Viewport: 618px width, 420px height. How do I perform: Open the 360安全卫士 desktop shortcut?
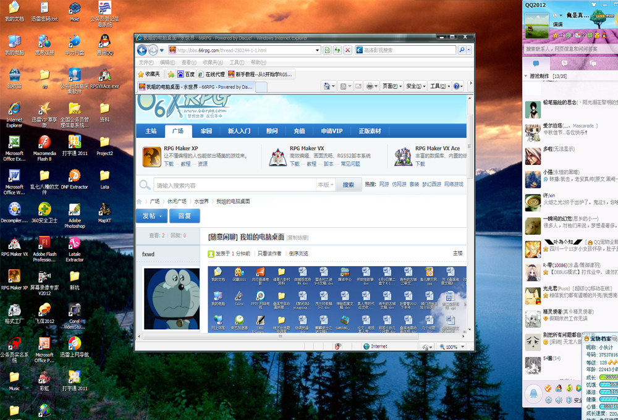pyautogui.click(x=44, y=212)
